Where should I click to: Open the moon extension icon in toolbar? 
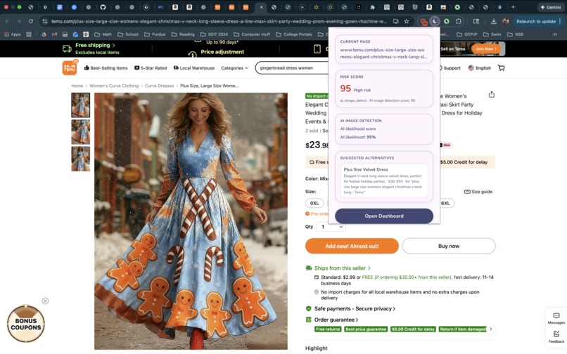[435, 21]
